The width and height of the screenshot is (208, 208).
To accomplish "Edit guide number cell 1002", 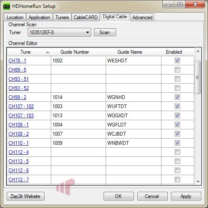I will click(78, 61).
